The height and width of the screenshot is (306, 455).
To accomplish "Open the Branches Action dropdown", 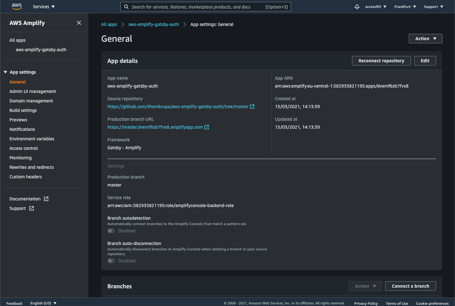I will pyautogui.click(x=365, y=286).
